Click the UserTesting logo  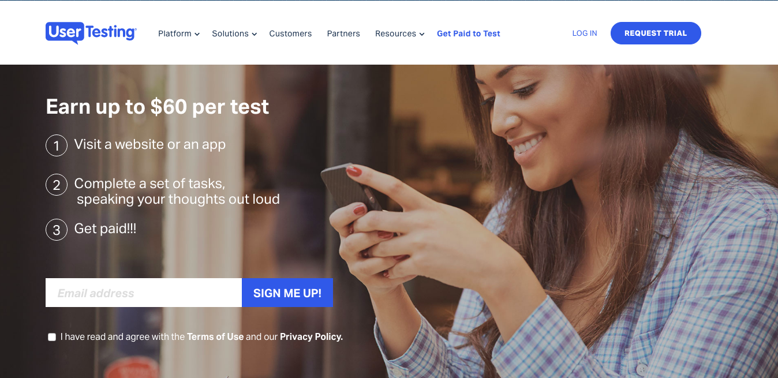click(x=91, y=33)
